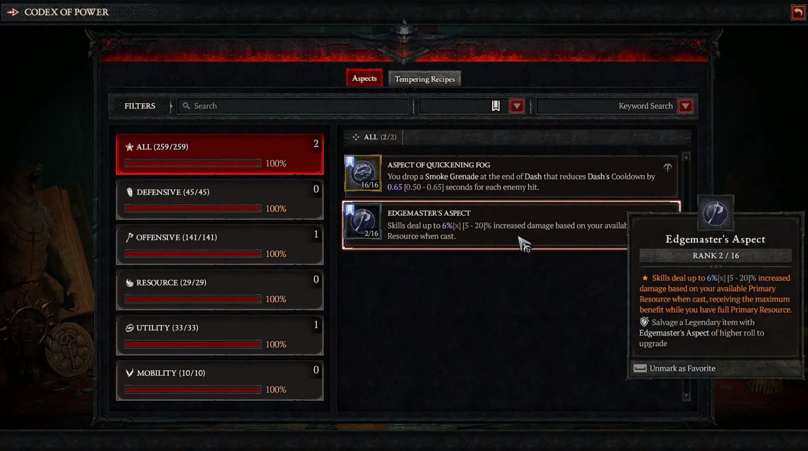This screenshot has width=808, height=451.
Task: Toggle favorite bookmark on Edgemaster's Aspect
Action: click(x=350, y=209)
